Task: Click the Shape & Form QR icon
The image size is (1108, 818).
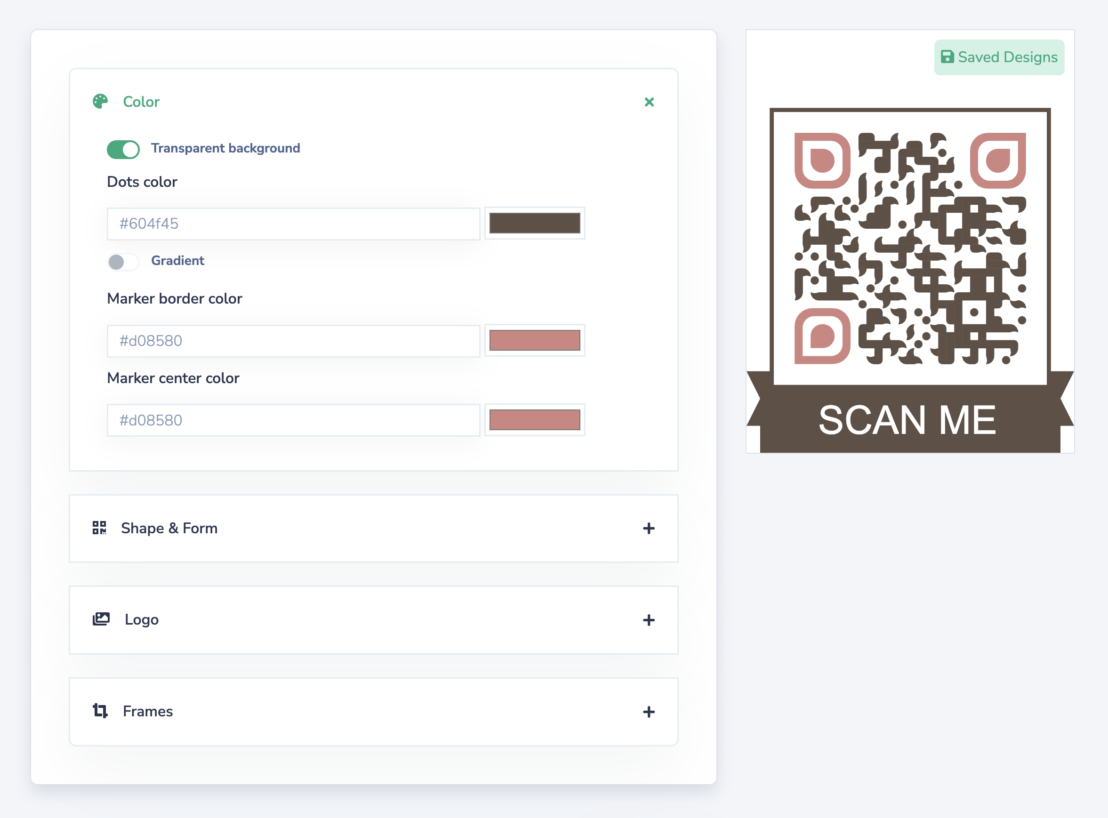Action: tap(99, 528)
